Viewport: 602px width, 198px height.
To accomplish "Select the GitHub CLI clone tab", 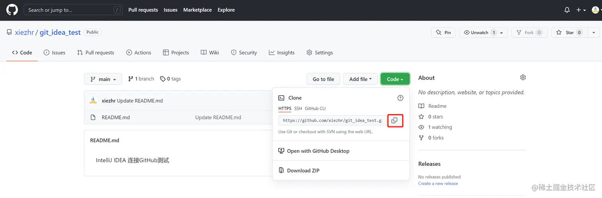I will [x=315, y=109].
